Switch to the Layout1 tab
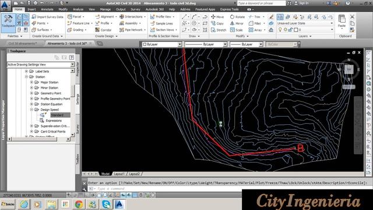This screenshot has width=373, height=210. point(119,174)
